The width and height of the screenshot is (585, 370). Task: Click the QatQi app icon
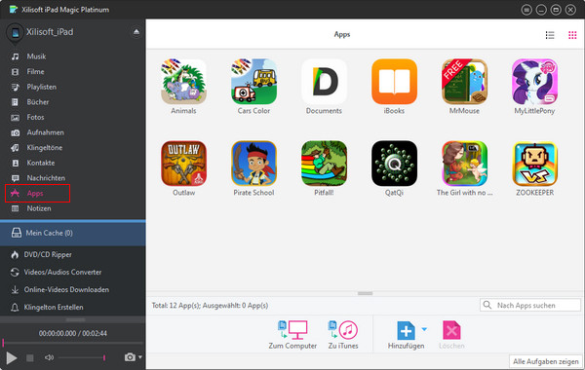pyautogui.click(x=394, y=164)
